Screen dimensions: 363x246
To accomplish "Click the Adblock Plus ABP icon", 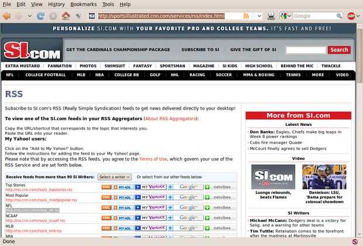I will 351,16.
